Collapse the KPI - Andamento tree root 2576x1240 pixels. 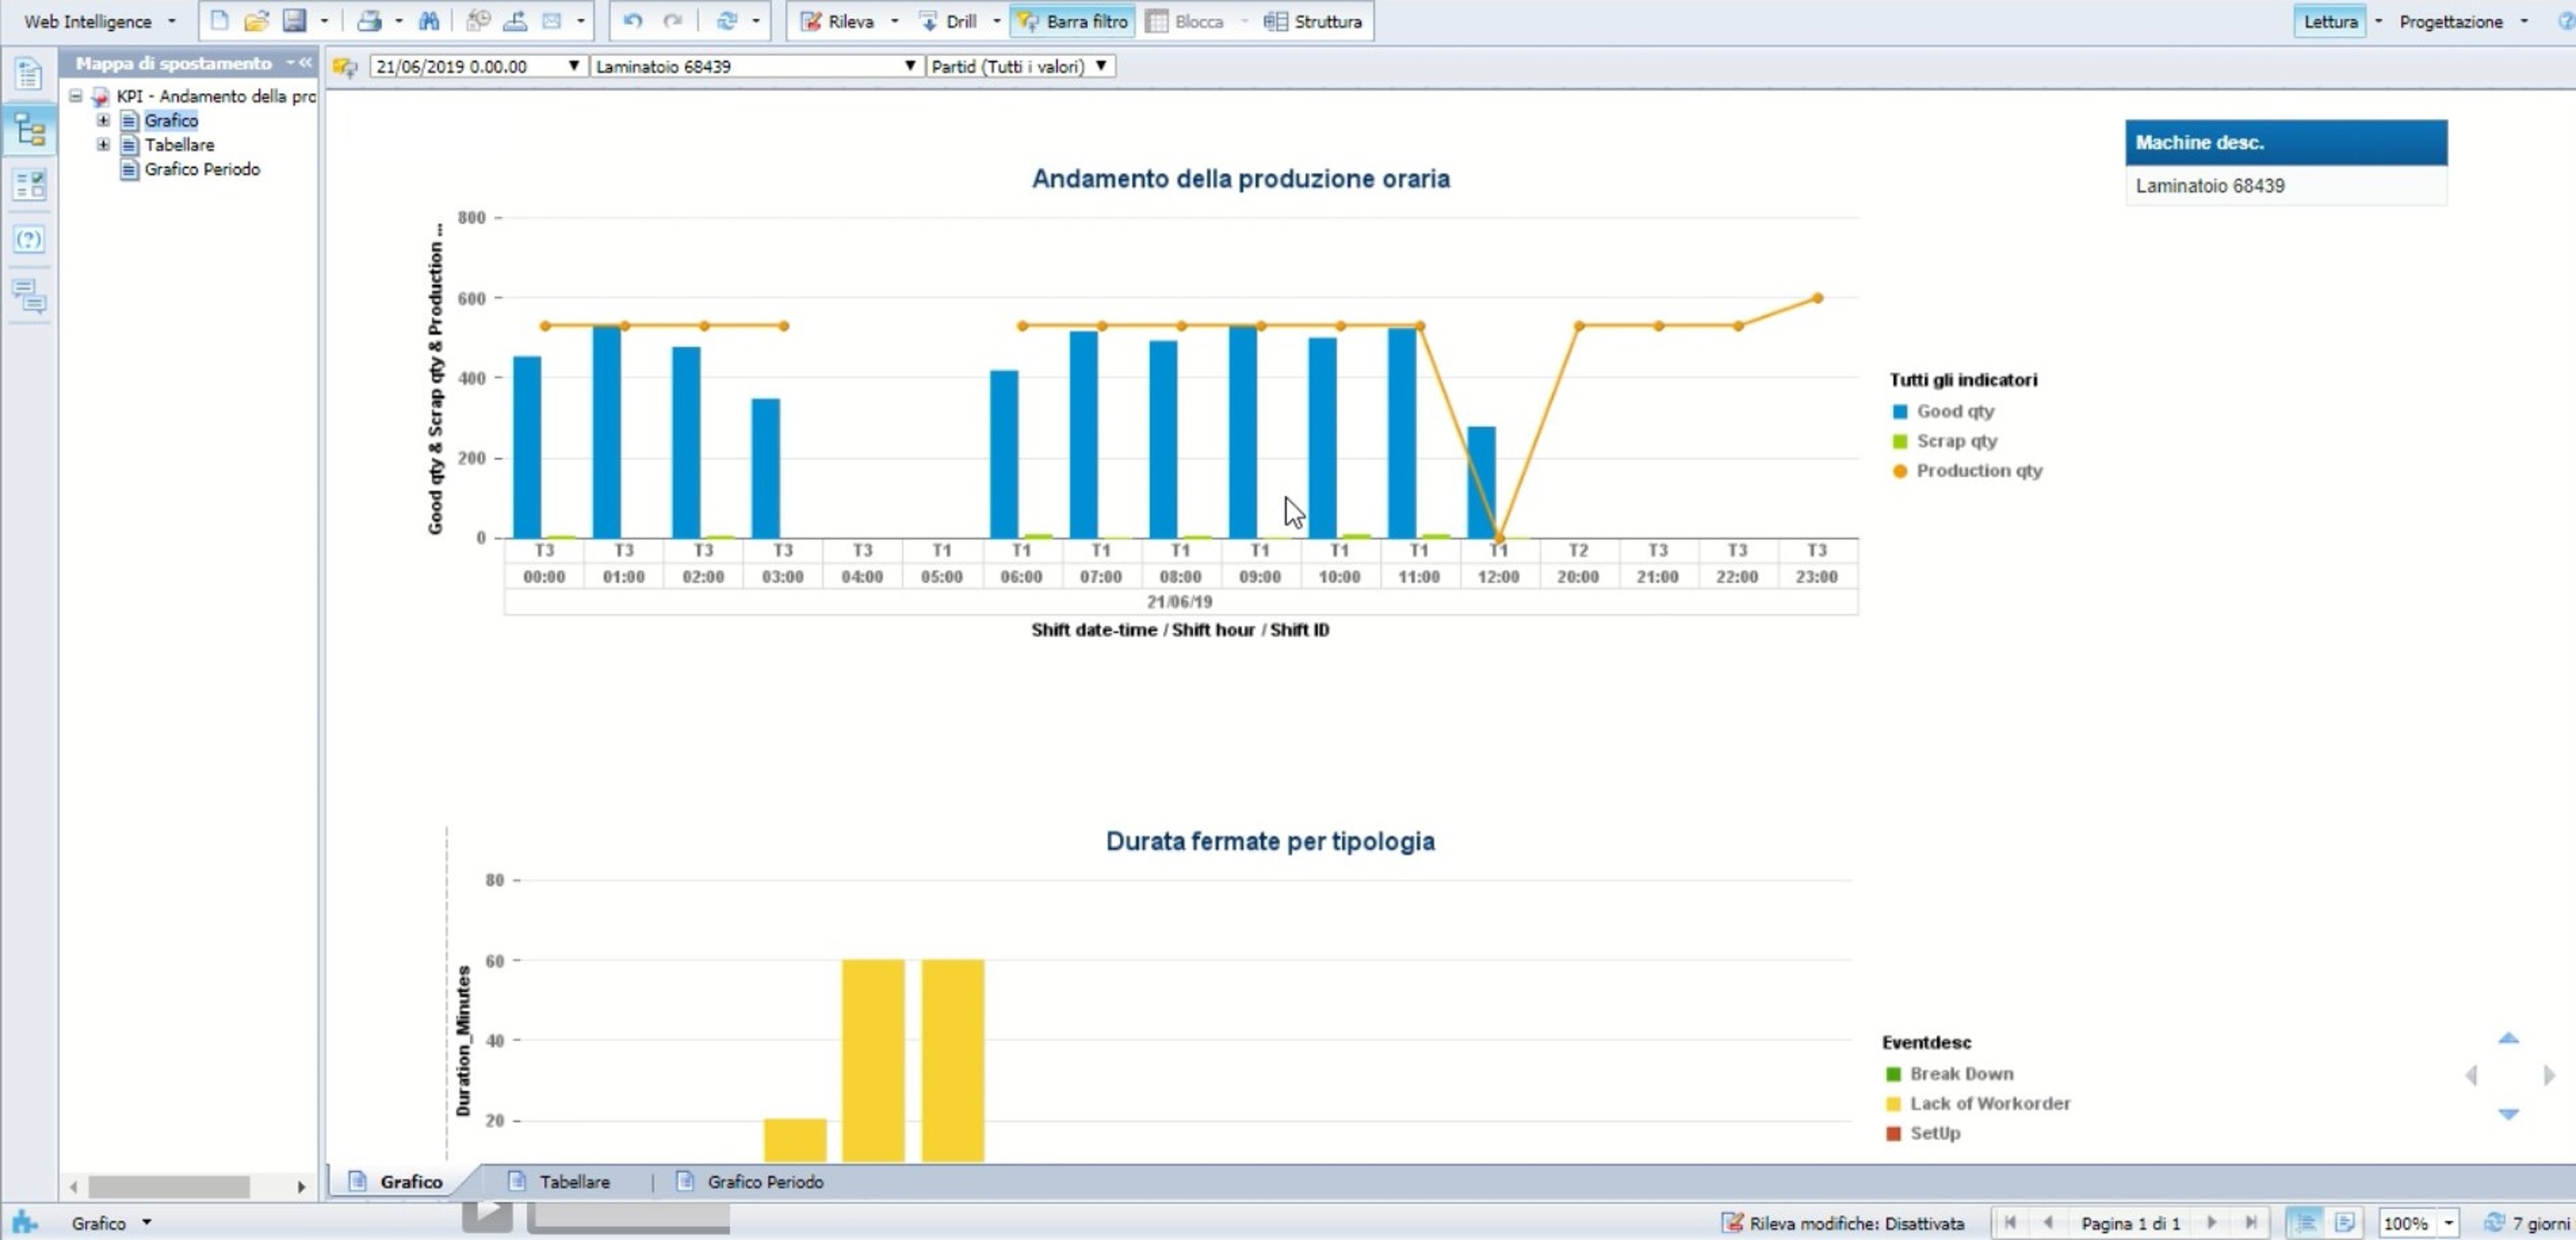point(76,96)
